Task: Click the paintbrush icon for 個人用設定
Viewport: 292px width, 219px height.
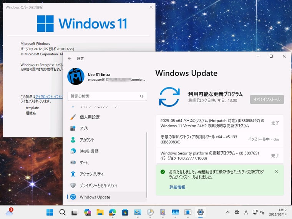Action: [73, 117]
